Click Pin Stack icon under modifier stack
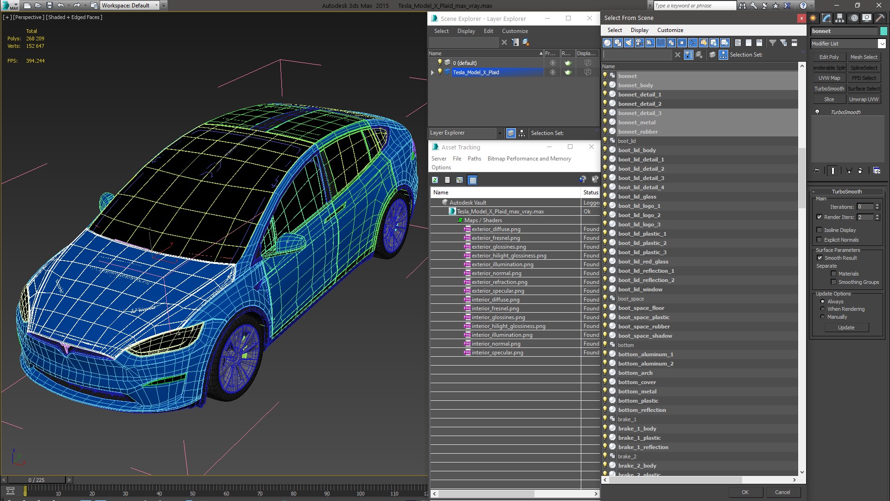 [x=817, y=171]
